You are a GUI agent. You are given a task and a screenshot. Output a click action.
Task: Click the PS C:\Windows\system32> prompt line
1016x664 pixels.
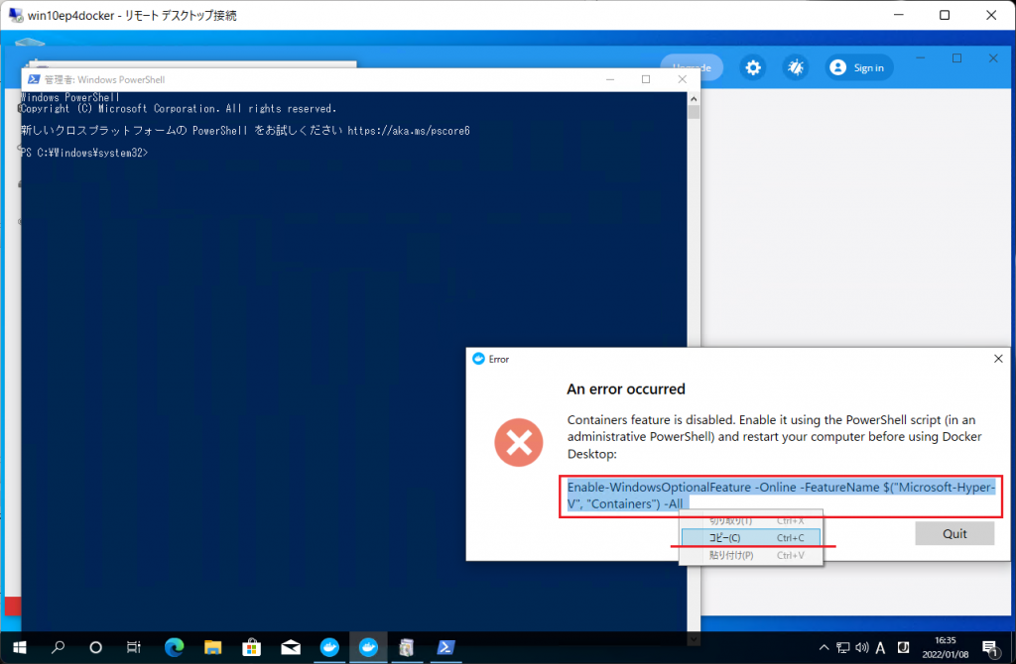click(x=84, y=153)
